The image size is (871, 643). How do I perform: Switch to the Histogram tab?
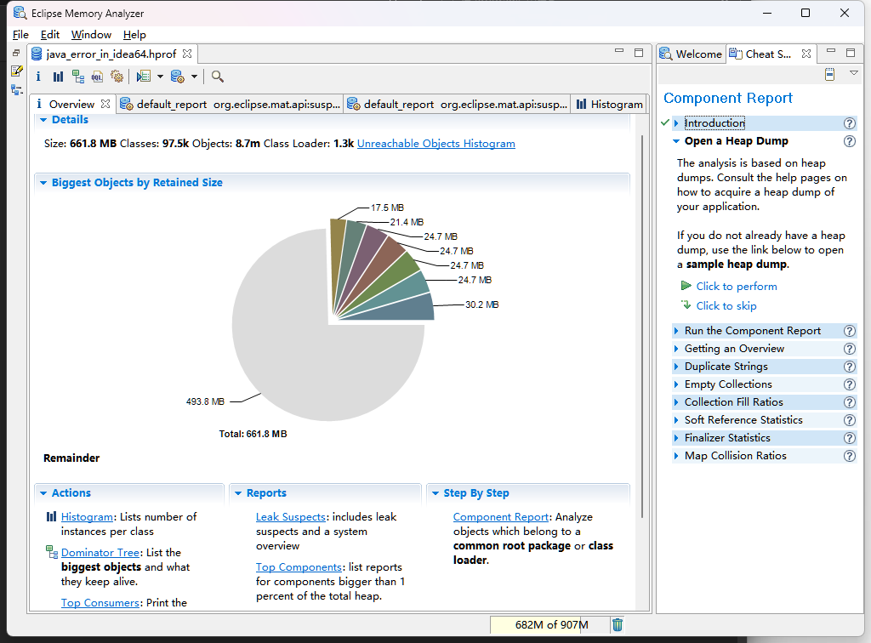[609, 104]
